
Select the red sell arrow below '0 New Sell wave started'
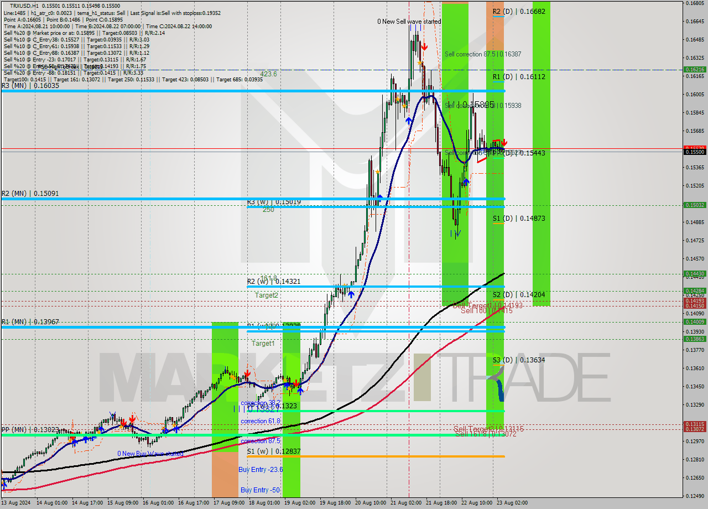click(x=425, y=46)
